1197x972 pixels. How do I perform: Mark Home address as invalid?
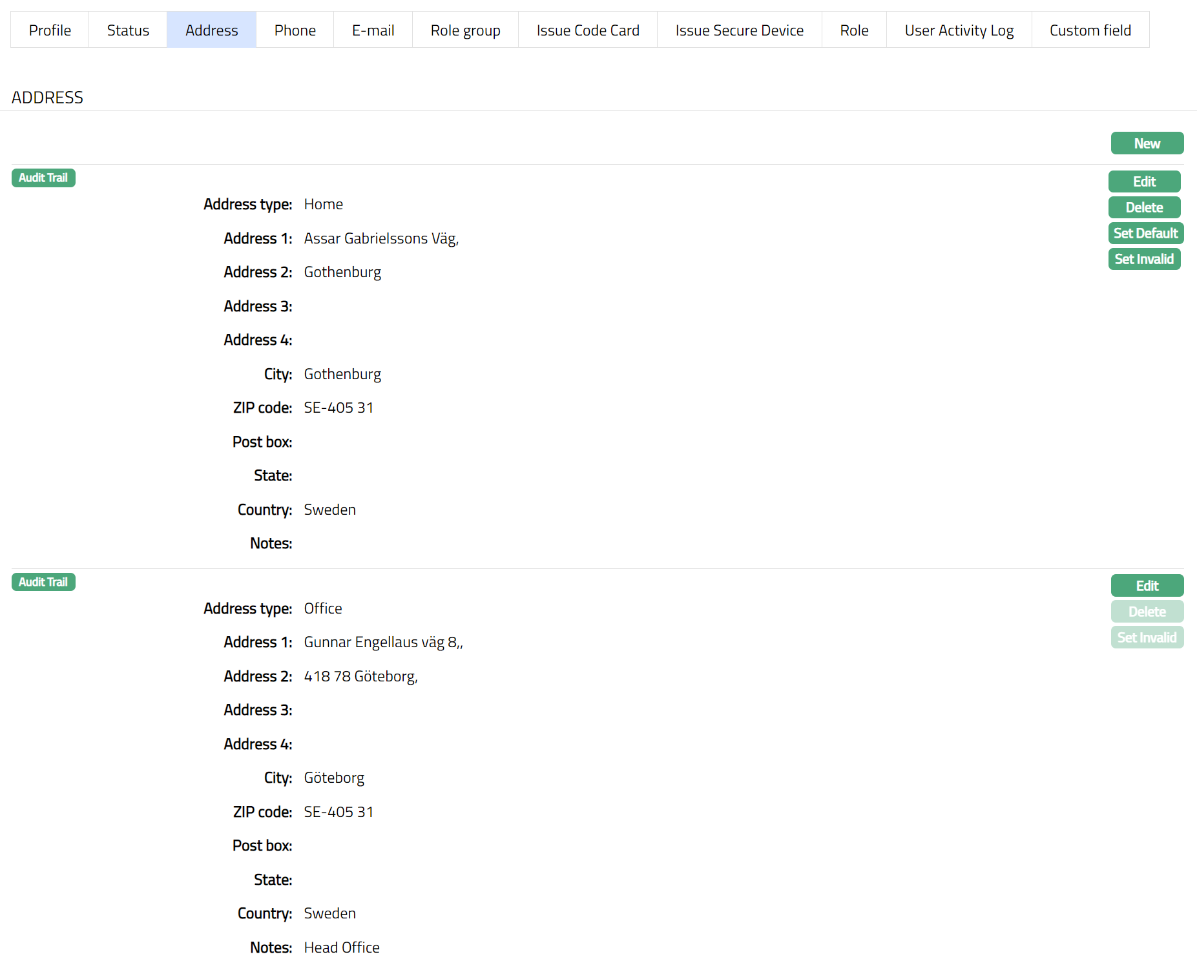pyautogui.click(x=1144, y=259)
